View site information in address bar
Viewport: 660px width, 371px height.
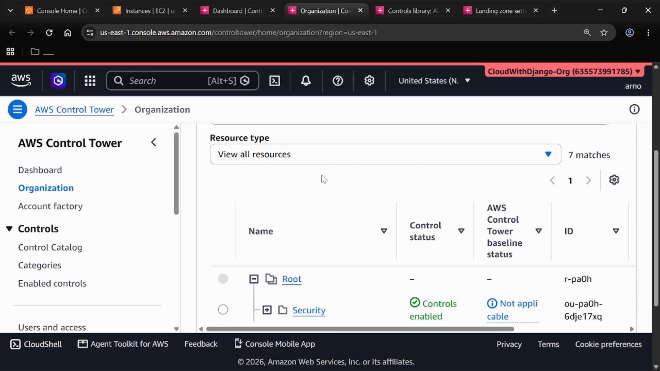point(90,33)
